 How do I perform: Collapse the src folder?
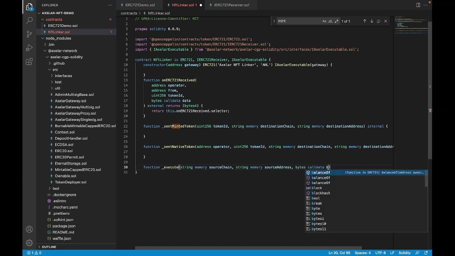55,70
